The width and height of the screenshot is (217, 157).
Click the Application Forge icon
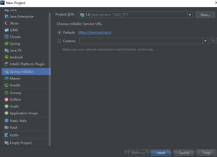(x=7, y=113)
